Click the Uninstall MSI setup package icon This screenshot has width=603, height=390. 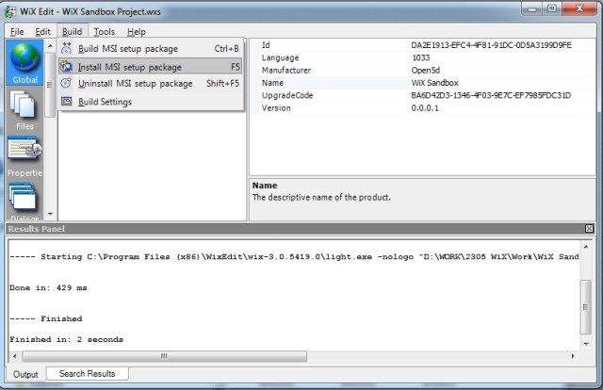pyautogui.click(x=67, y=84)
